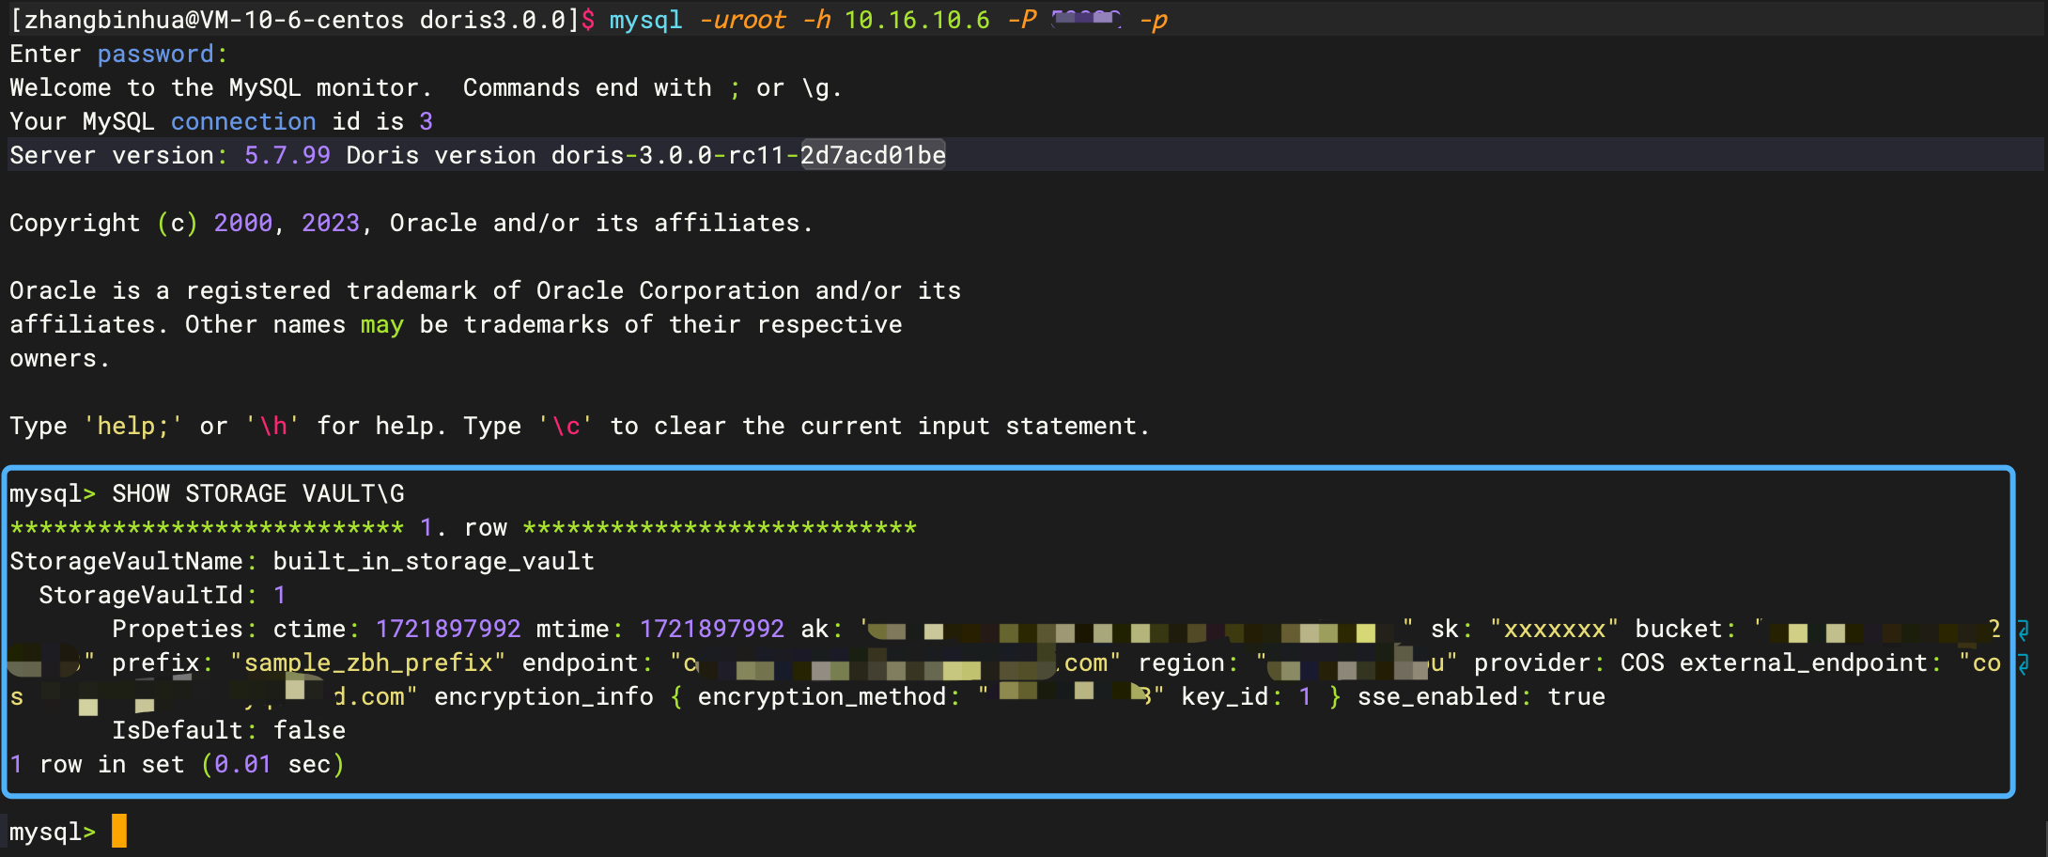Click the line-wrap indicator after 'bucket'
2048x857 pixels.
(x=2024, y=630)
